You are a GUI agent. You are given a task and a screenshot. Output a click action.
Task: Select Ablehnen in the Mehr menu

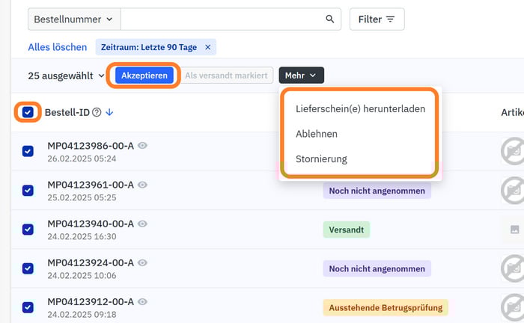pos(317,134)
